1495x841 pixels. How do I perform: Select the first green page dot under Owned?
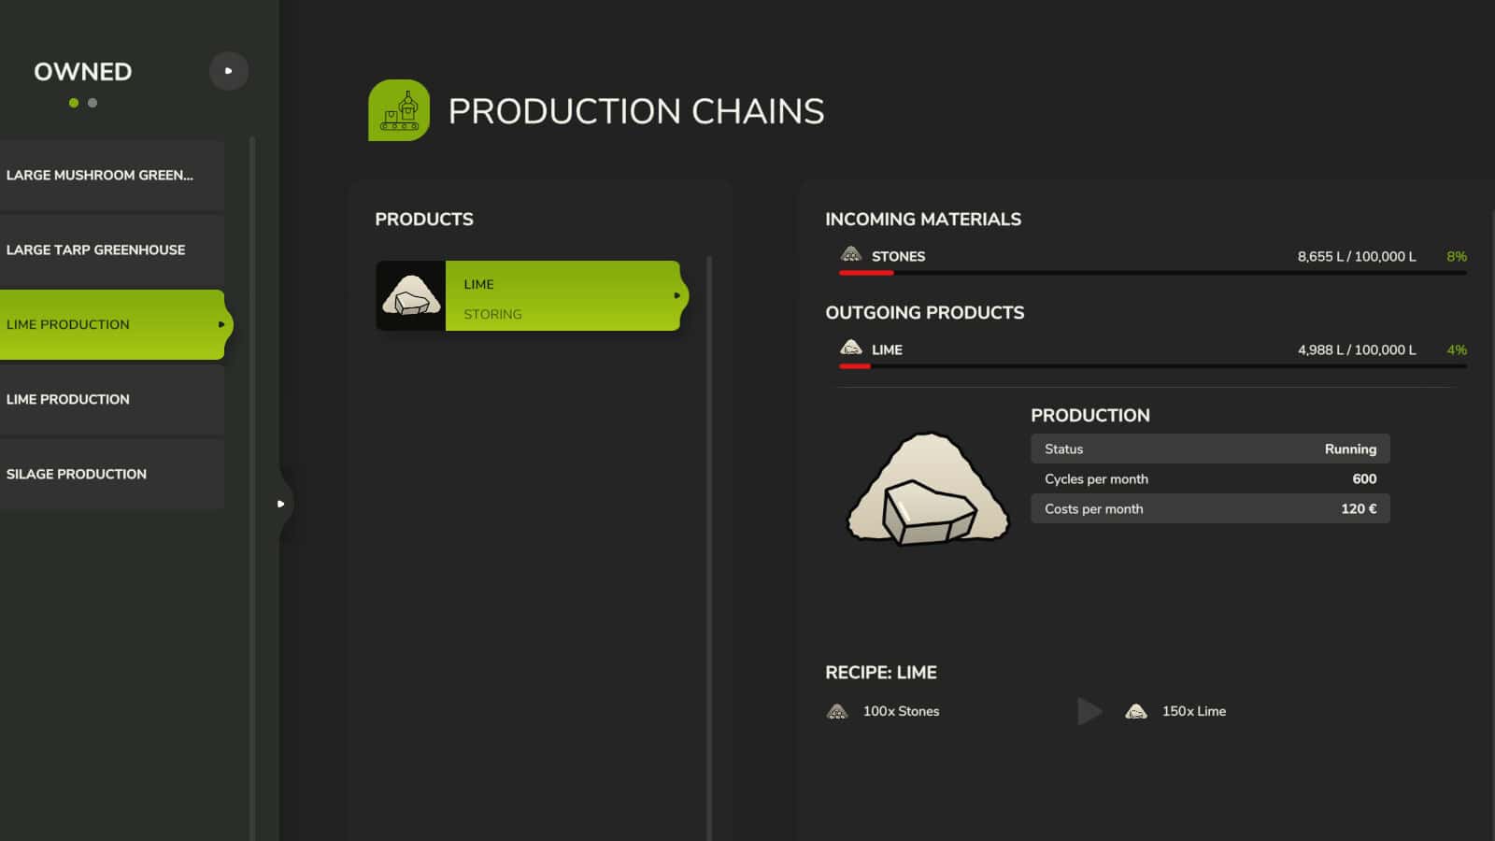tap(74, 103)
